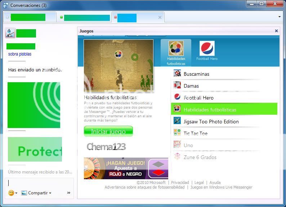286x207 pixels.
Task: Expand more toolbar options chevron
Action: pyautogui.click(x=69, y=193)
